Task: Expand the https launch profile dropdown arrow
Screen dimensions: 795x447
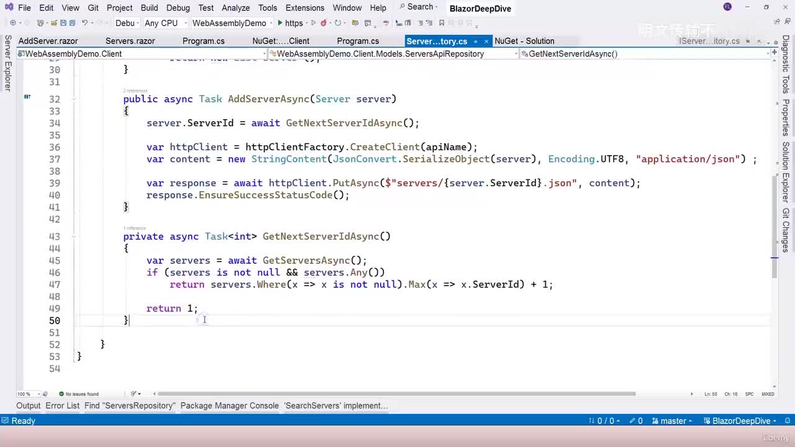Action: coord(307,23)
